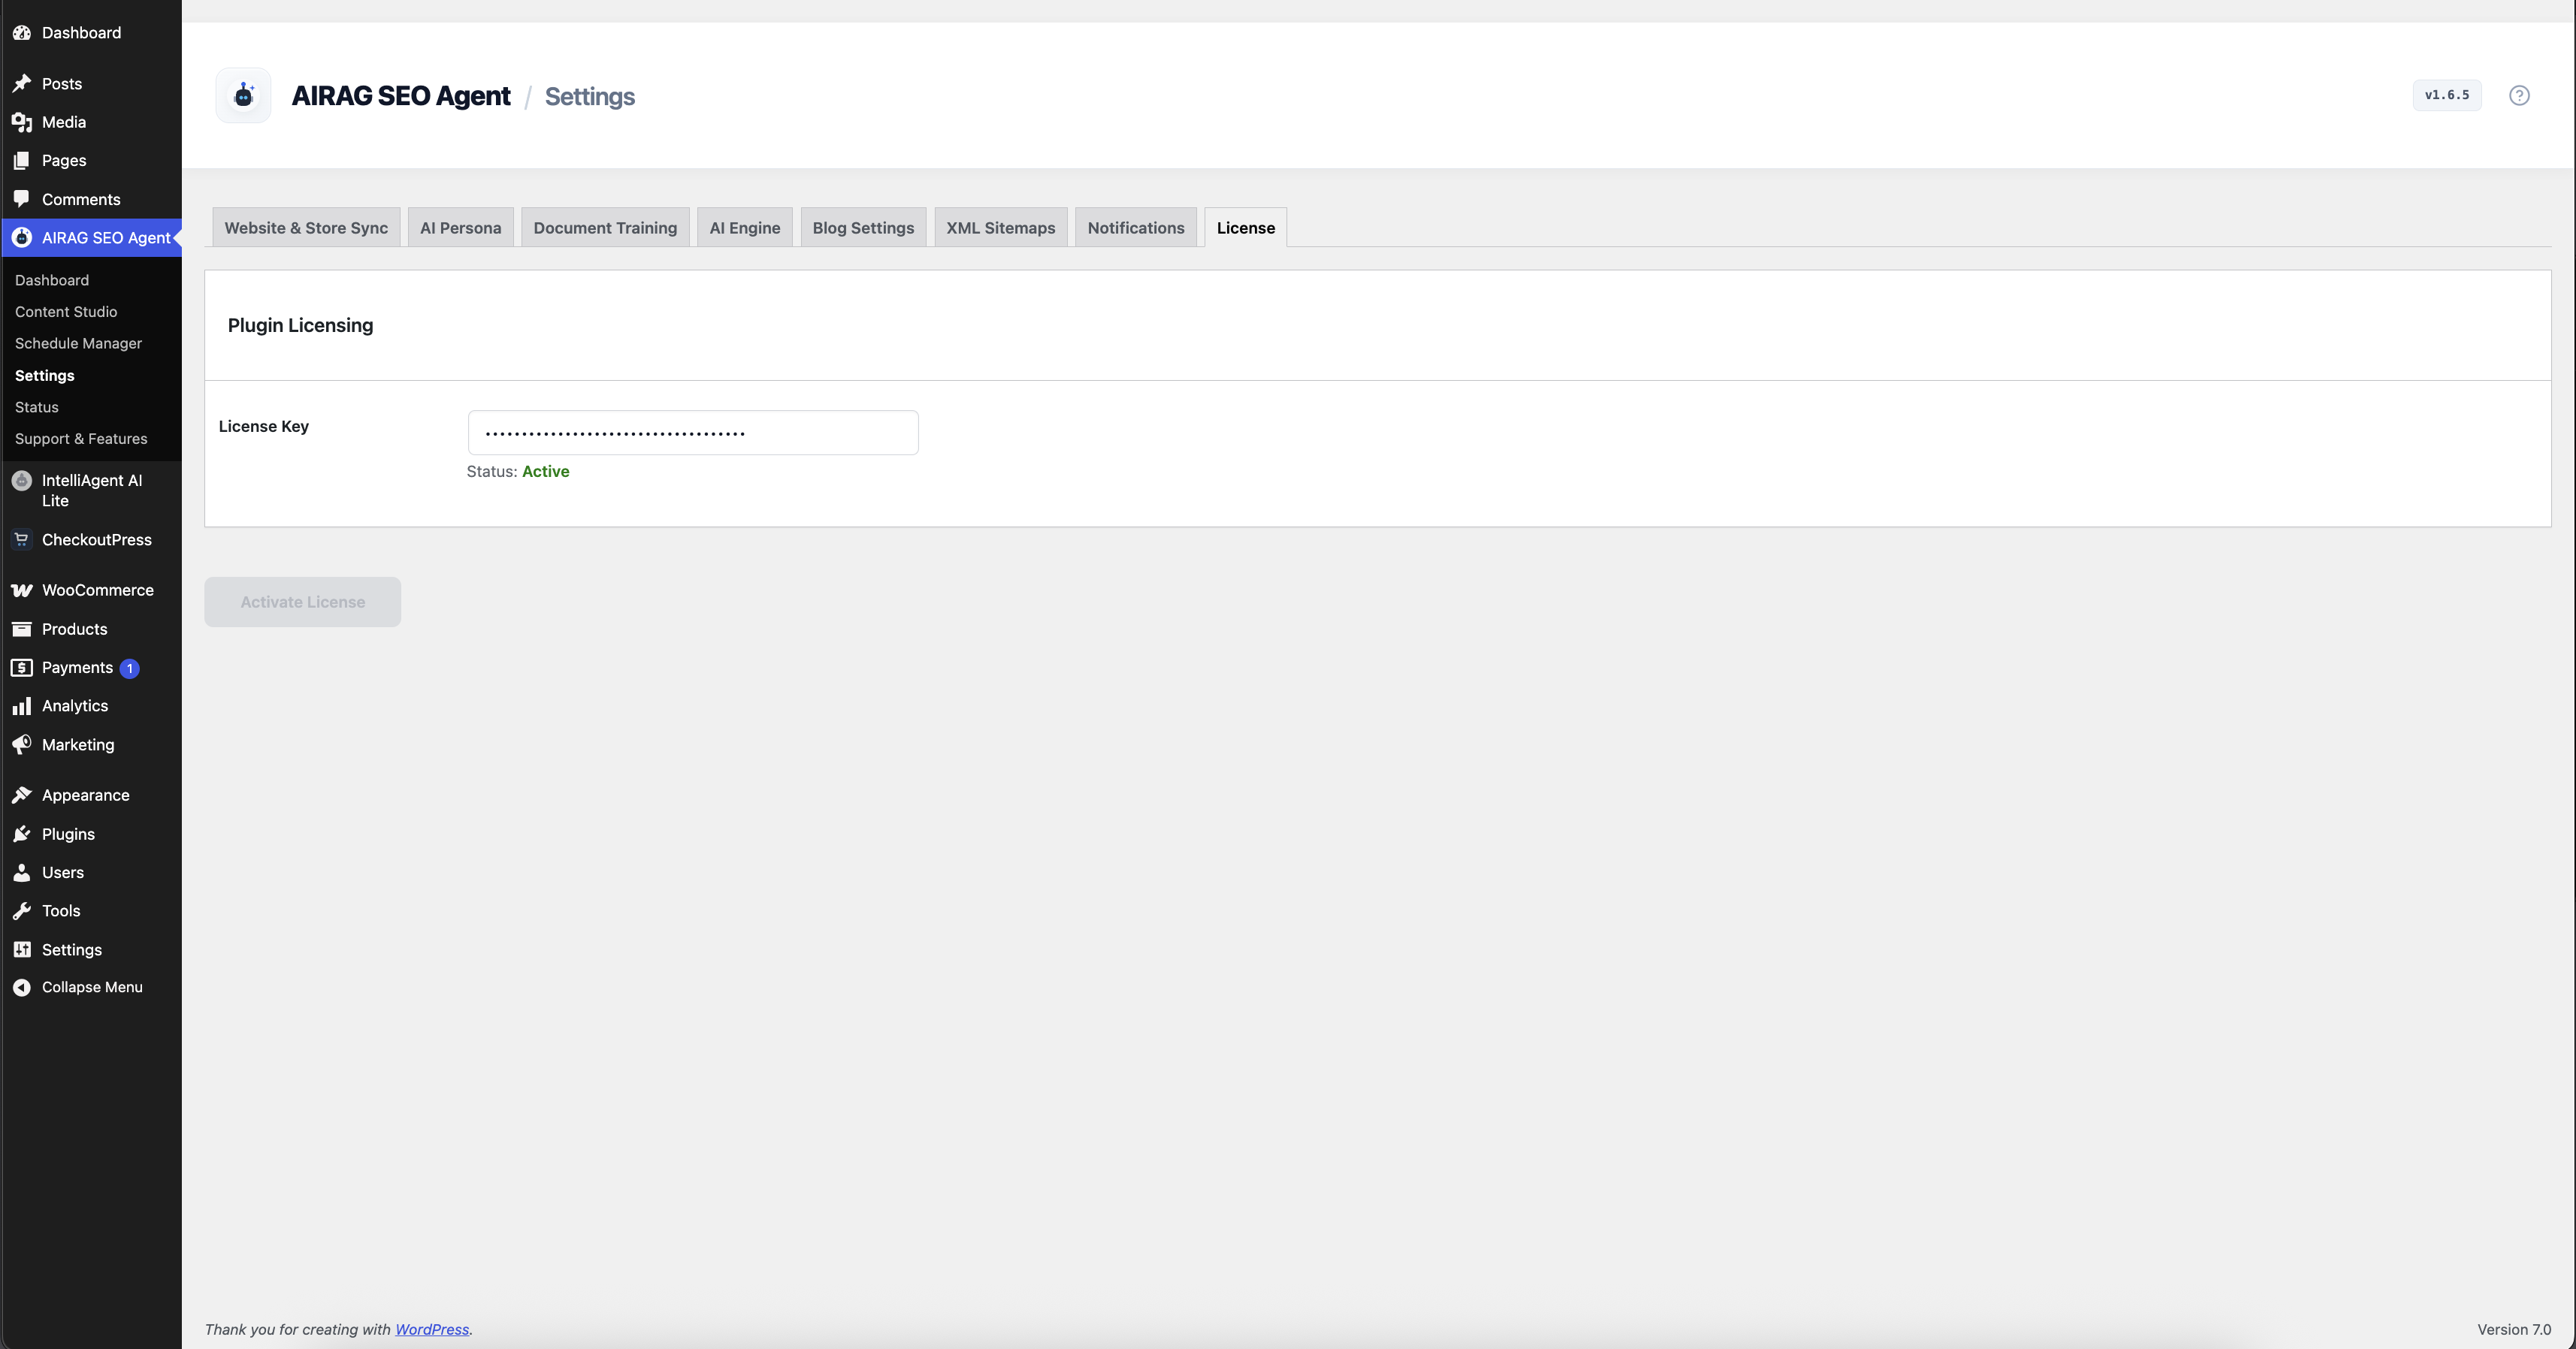Viewport: 2576px width, 1349px height.
Task: Click the green Active status text
Action: pos(546,472)
